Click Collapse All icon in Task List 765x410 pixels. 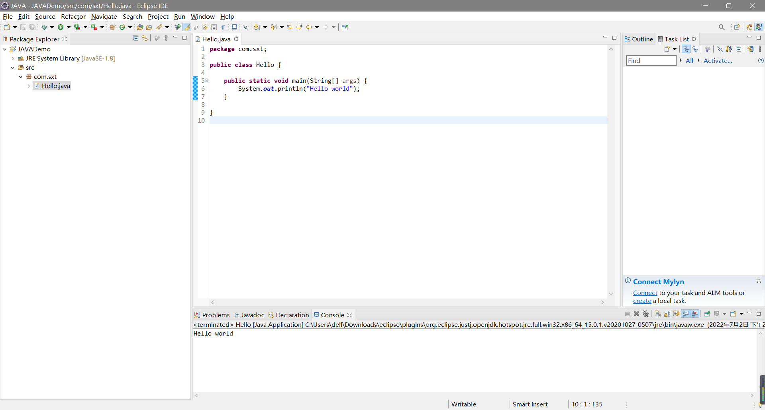(x=739, y=49)
